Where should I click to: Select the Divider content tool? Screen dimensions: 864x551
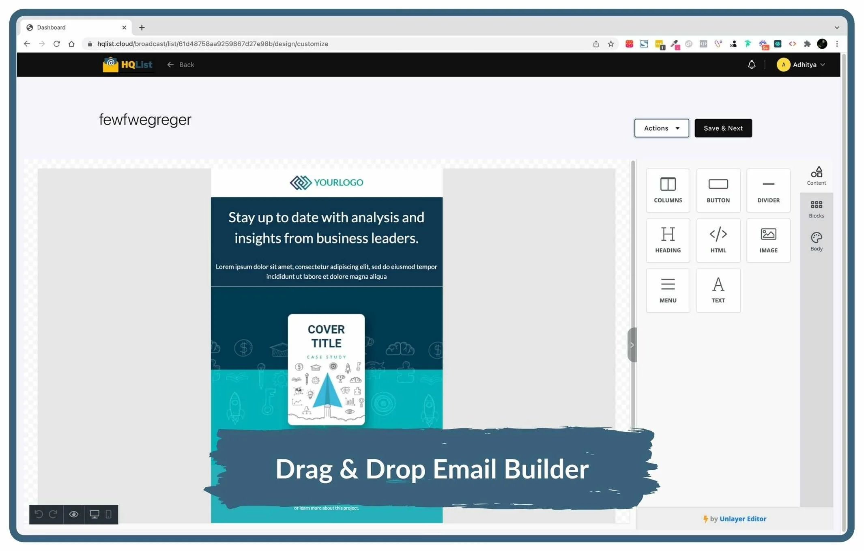(768, 190)
